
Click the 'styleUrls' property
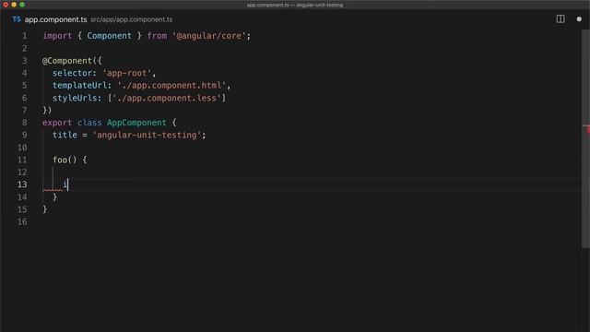[x=75, y=98]
